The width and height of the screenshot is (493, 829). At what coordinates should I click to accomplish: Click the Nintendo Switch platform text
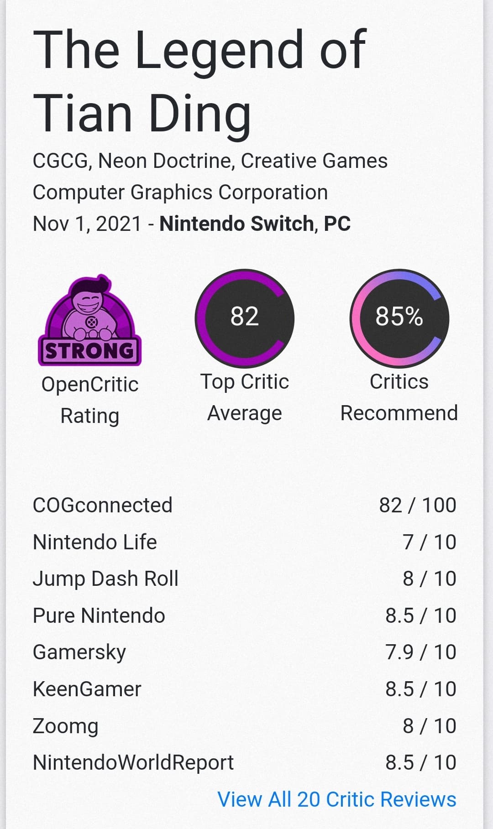click(x=237, y=224)
